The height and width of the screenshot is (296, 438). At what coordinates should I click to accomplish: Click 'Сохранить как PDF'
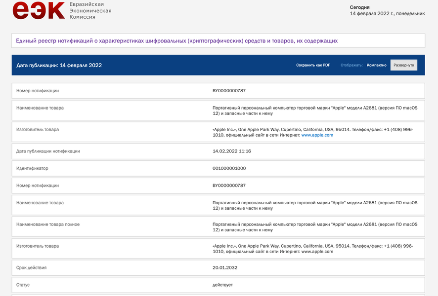click(x=313, y=65)
